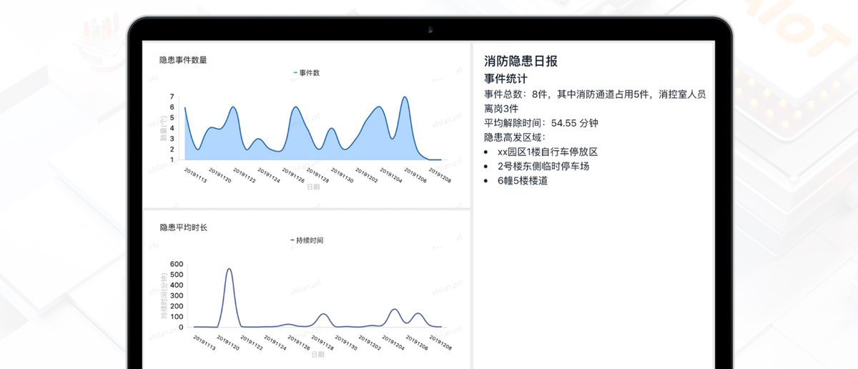Click the 6幢5楼楼道 list item
858x369 pixels.
pyautogui.click(x=523, y=181)
